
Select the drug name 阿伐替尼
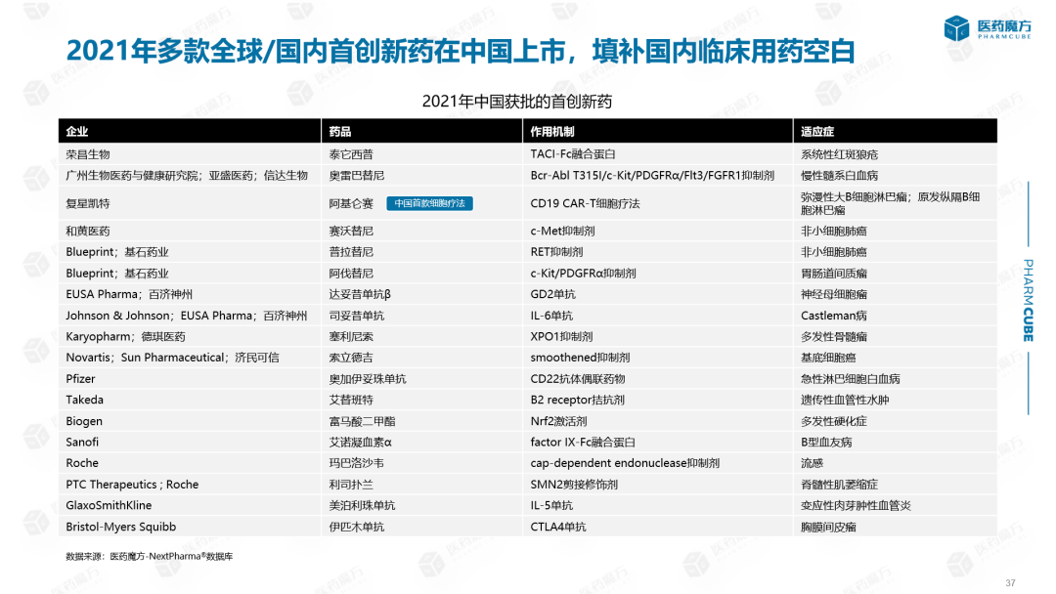pyautogui.click(x=351, y=274)
